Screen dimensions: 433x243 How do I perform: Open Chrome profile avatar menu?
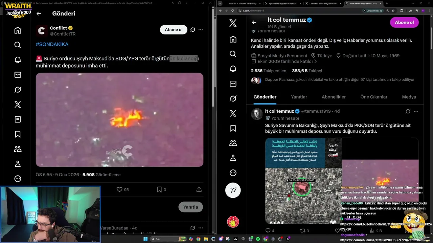[x=423, y=11]
